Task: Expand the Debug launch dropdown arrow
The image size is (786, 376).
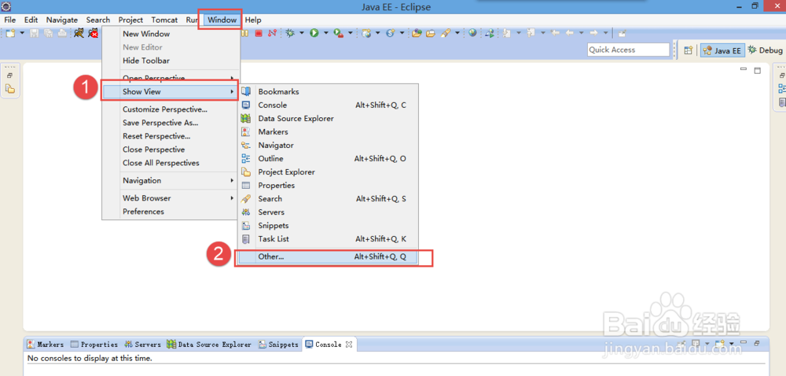Action: 302,33
